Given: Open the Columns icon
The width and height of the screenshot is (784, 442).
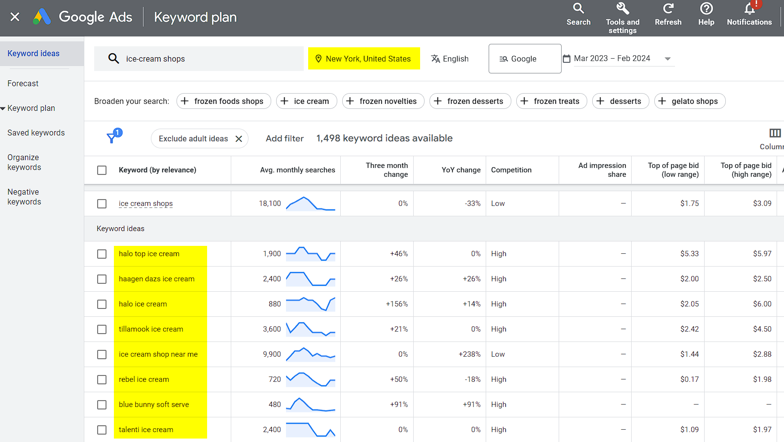Looking at the screenshot, I should click(775, 133).
